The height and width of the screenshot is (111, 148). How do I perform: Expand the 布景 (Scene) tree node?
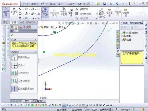point(122,36)
